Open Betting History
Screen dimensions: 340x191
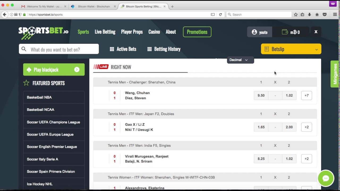[x=164, y=49]
